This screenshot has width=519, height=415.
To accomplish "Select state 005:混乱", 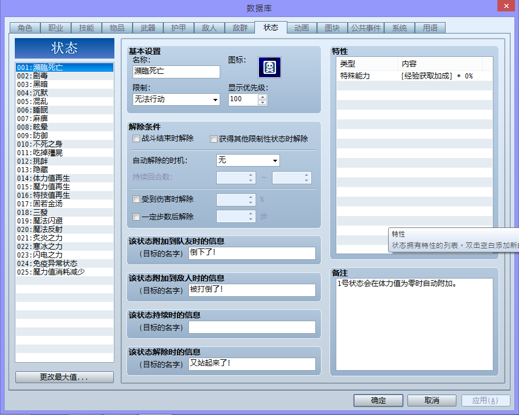I will 64,102.
